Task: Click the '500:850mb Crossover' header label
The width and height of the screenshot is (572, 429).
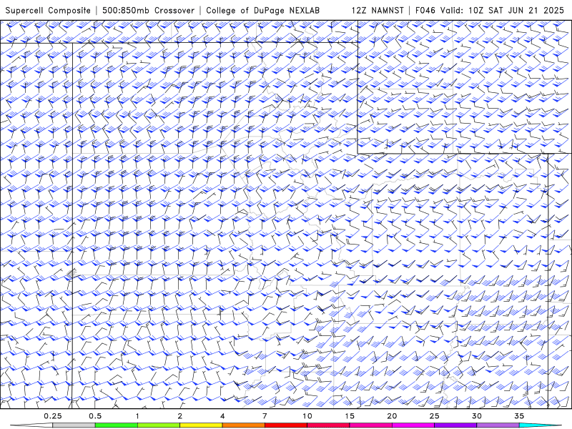Action: click(149, 10)
